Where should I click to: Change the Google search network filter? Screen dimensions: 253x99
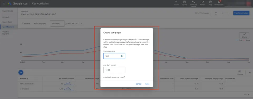[x=57, y=23]
